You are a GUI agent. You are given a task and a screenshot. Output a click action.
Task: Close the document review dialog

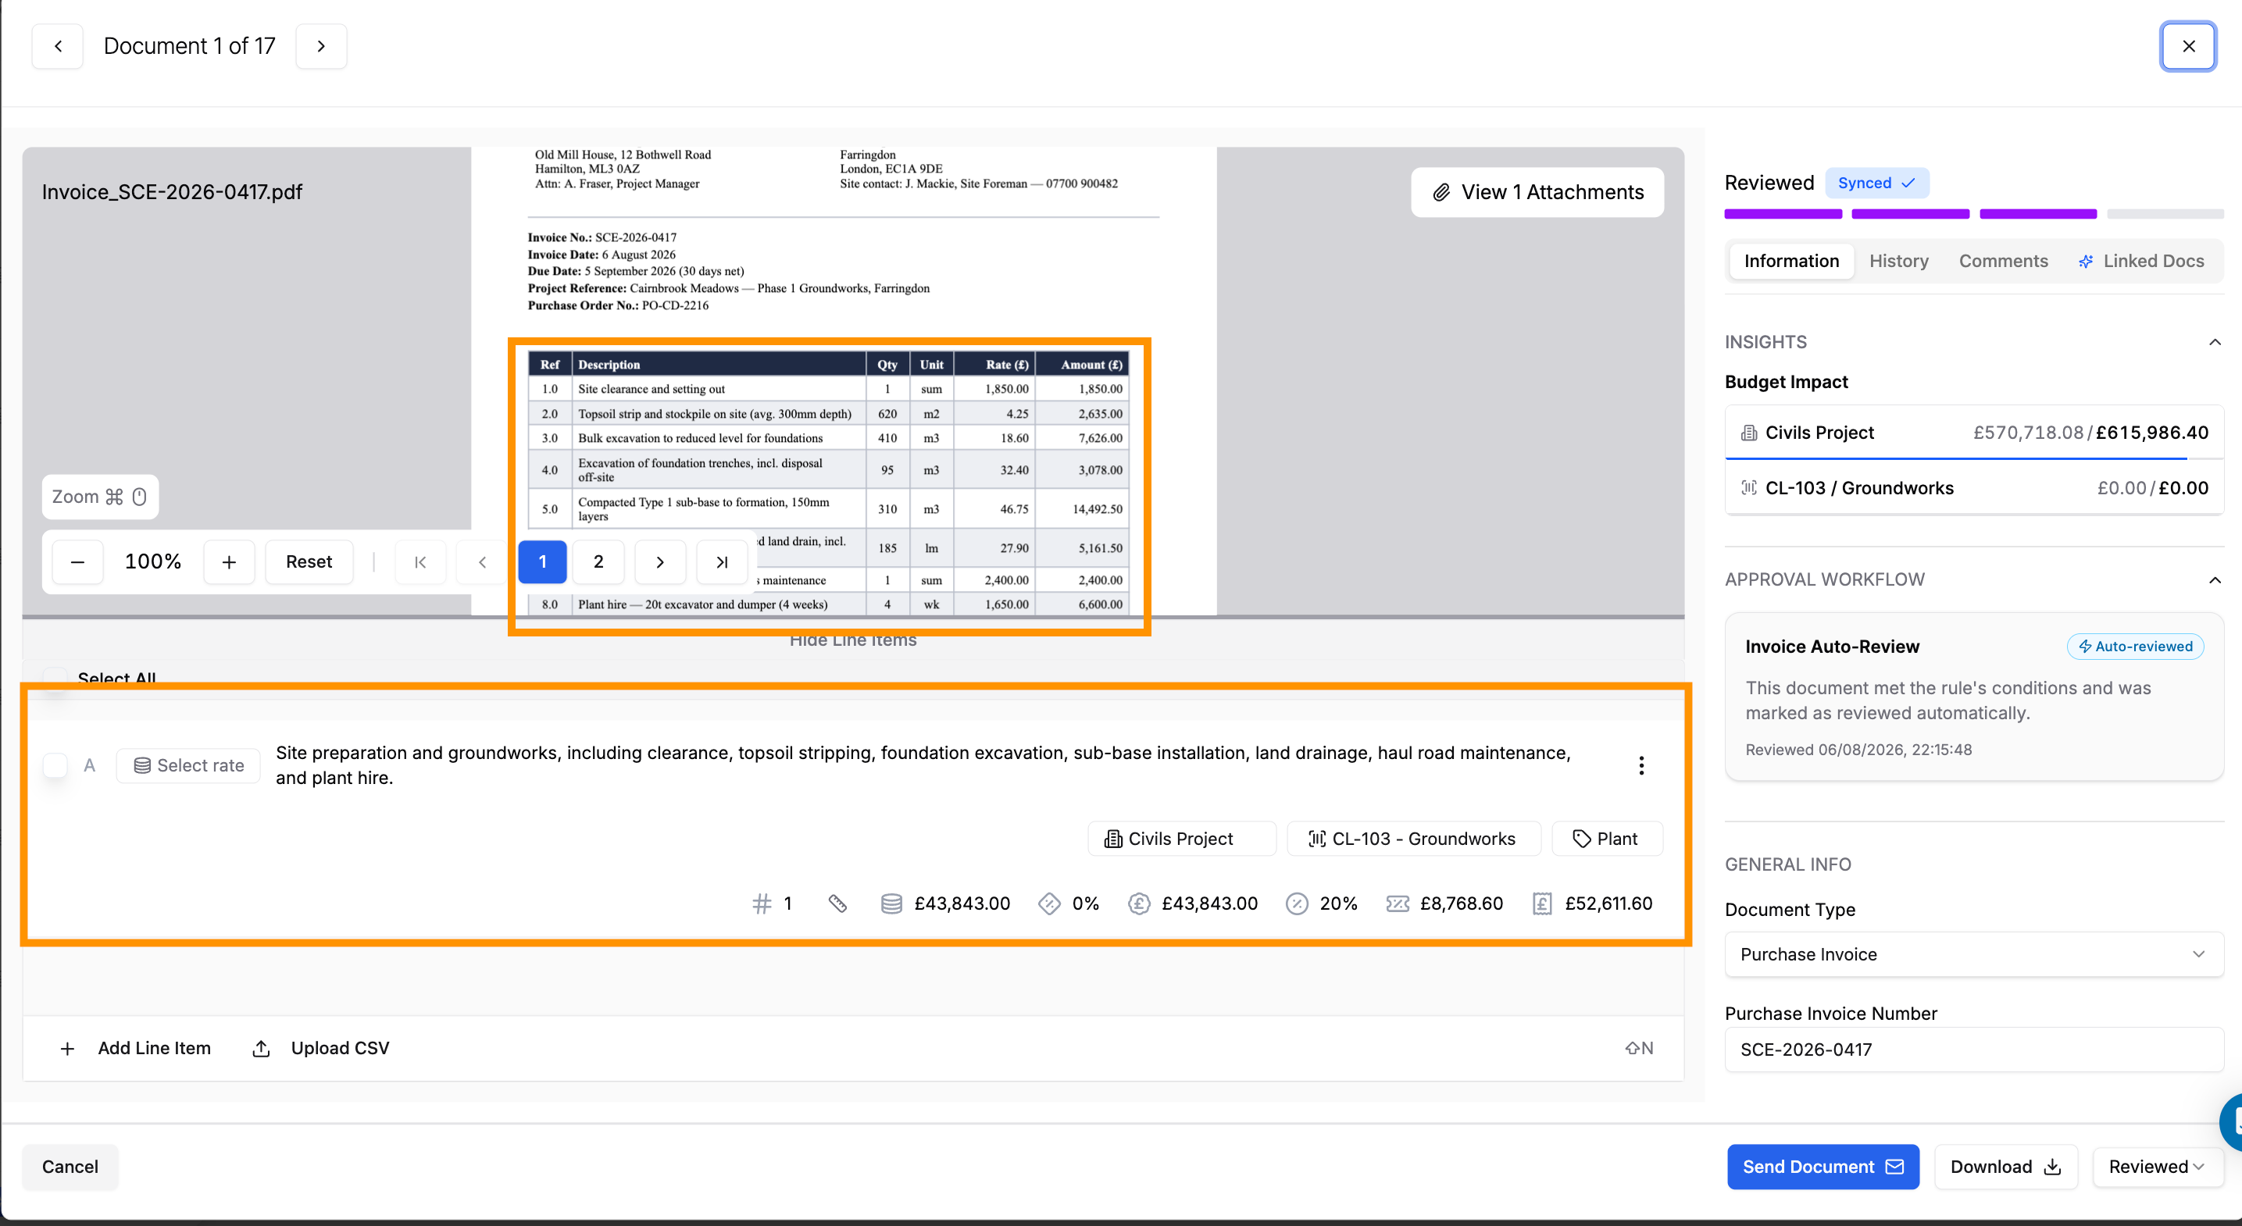point(2188,46)
